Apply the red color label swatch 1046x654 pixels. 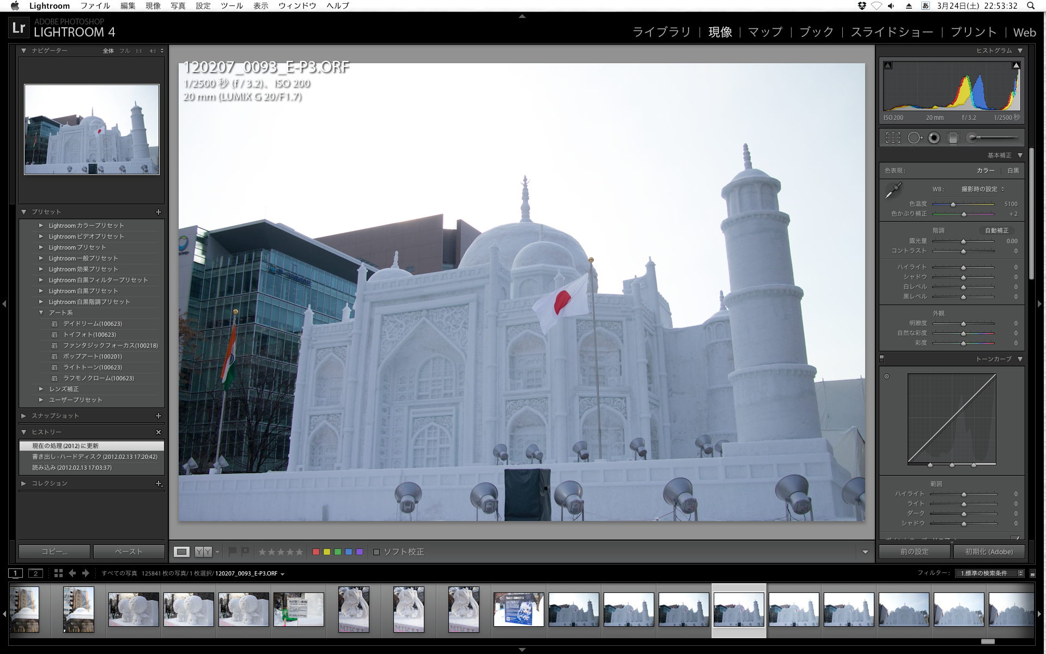point(315,552)
